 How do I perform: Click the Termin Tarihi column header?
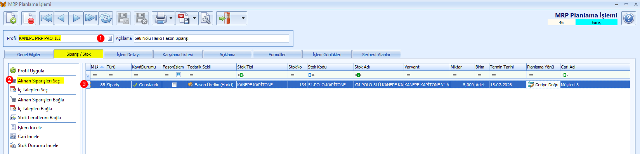tap(508, 67)
